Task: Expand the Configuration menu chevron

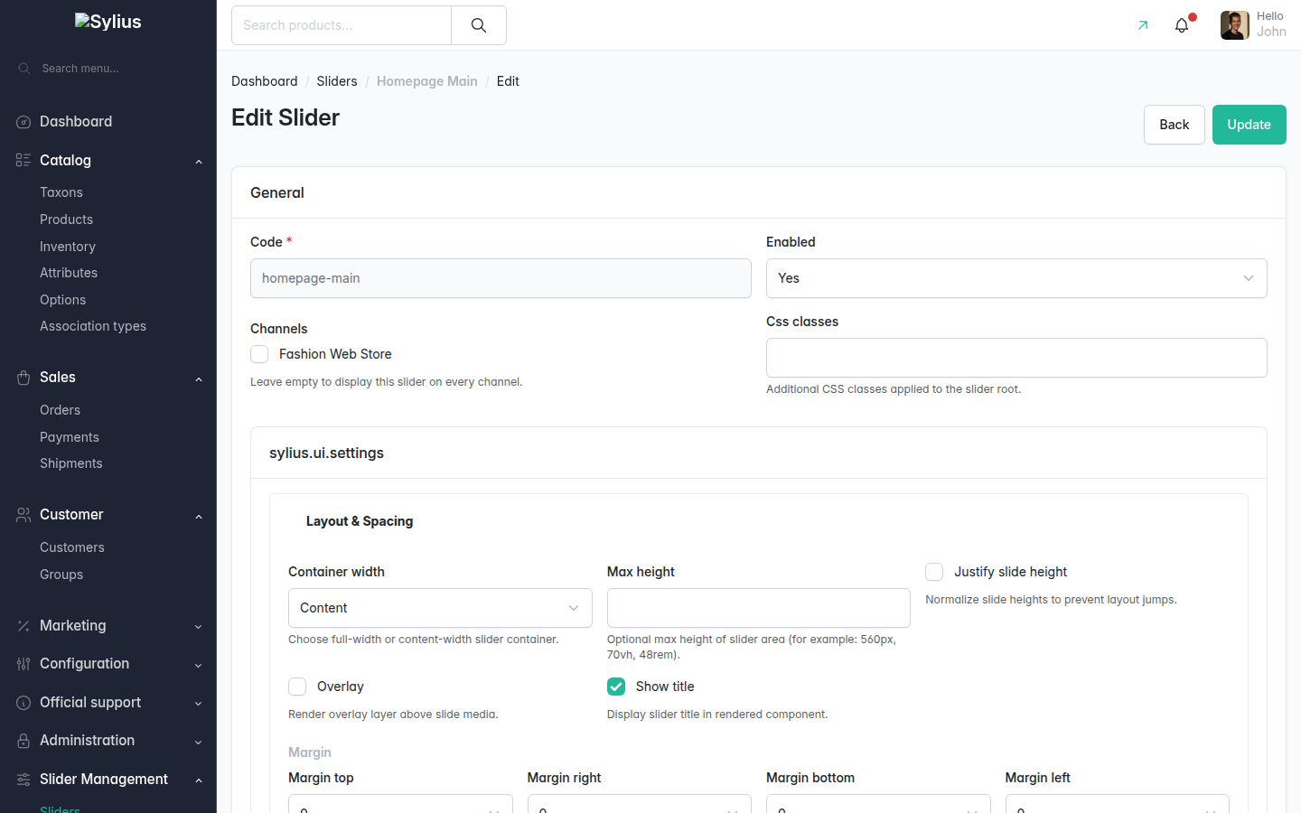Action: click(x=199, y=666)
